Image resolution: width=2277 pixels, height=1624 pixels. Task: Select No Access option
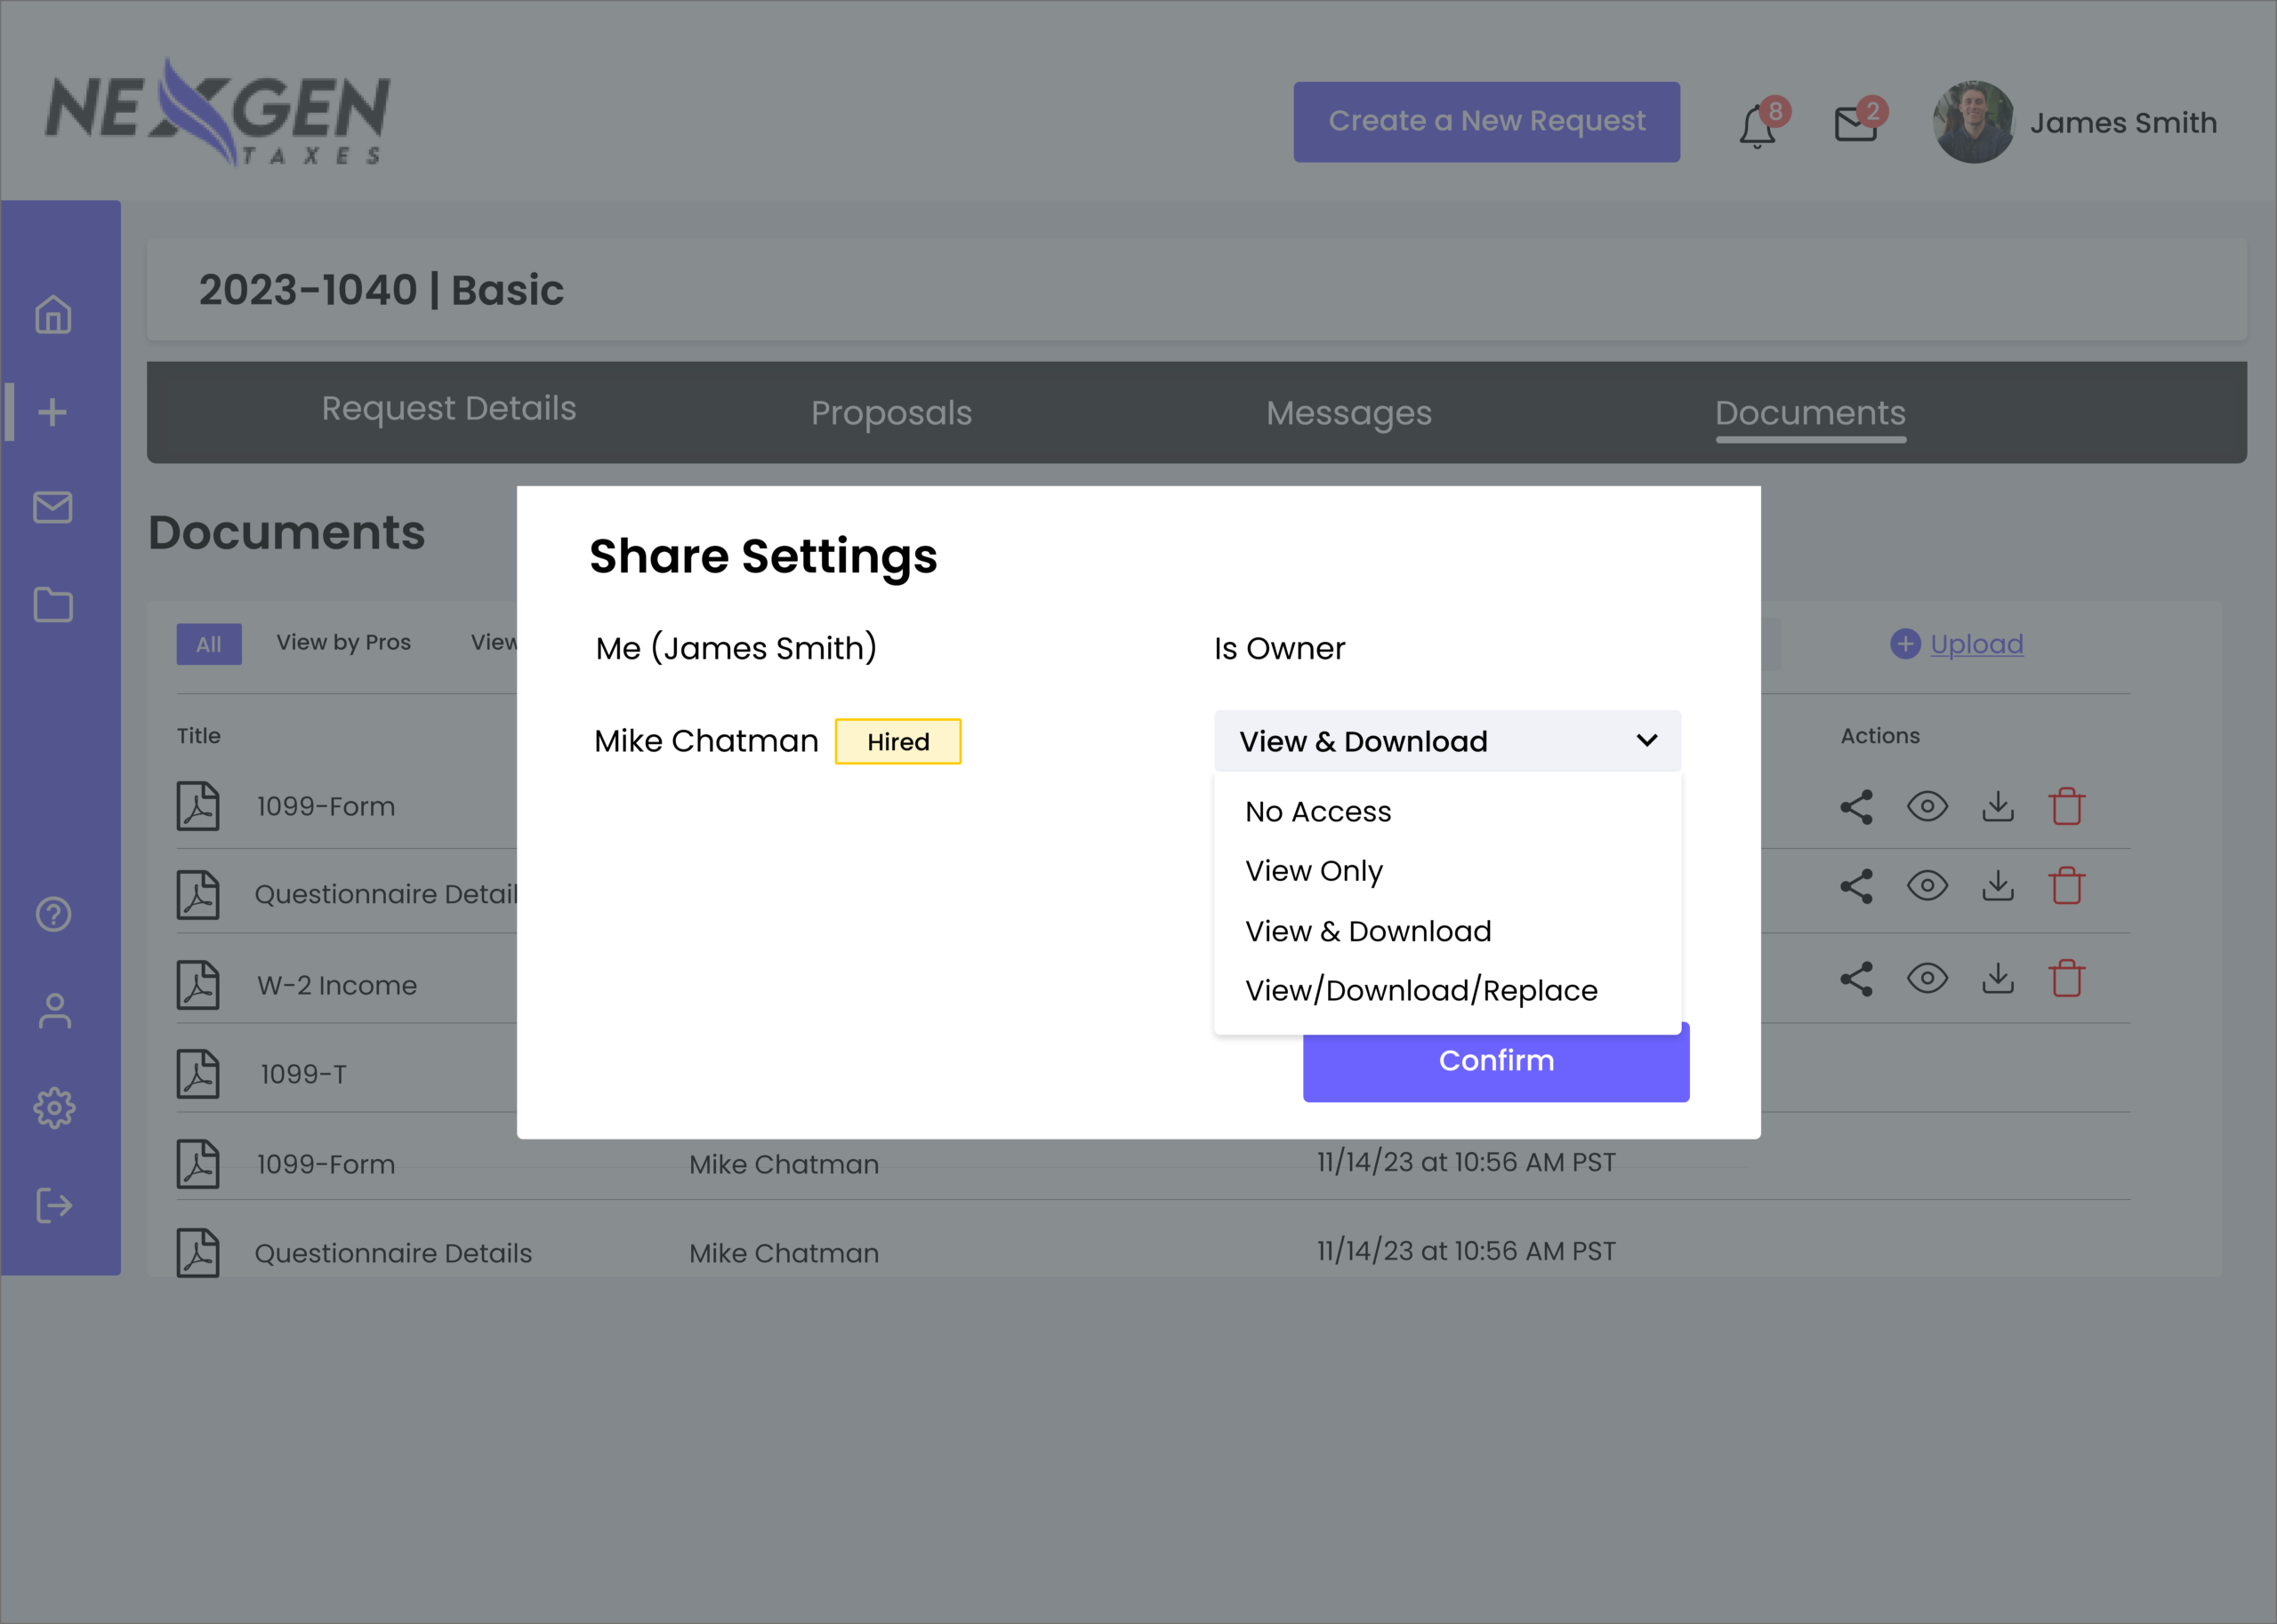point(1317,811)
